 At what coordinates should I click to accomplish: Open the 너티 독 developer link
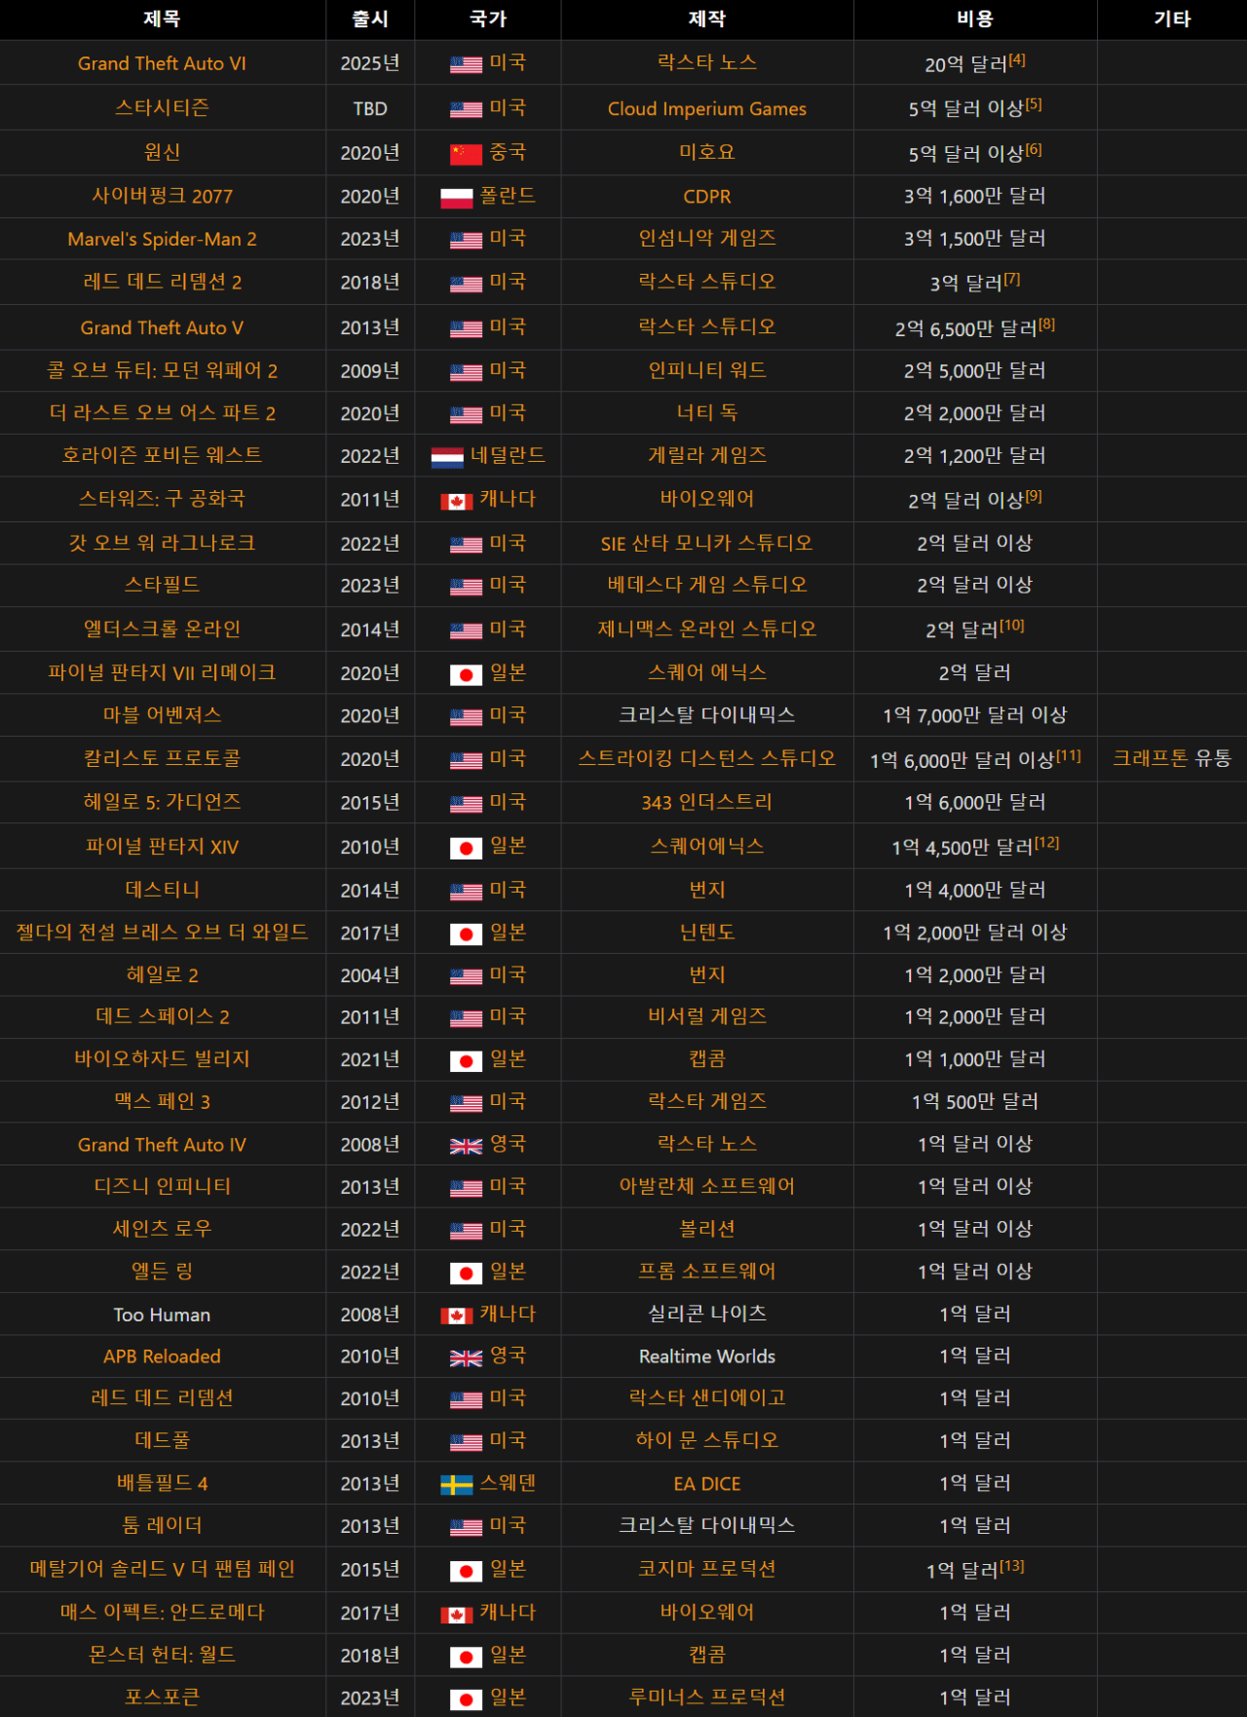pyautogui.click(x=707, y=412)
